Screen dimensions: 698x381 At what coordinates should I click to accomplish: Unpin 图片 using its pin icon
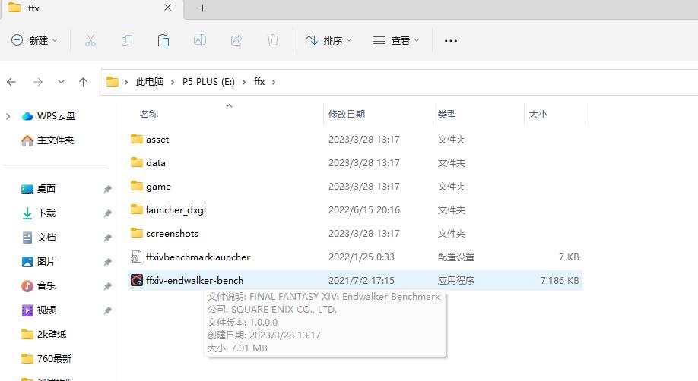107,263
